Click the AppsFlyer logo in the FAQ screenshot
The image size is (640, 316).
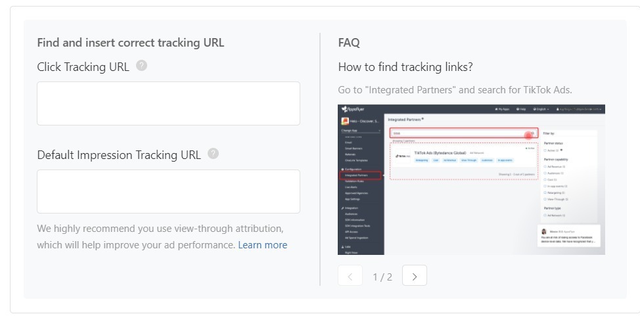pyautogui.click(x=353, y=109)
